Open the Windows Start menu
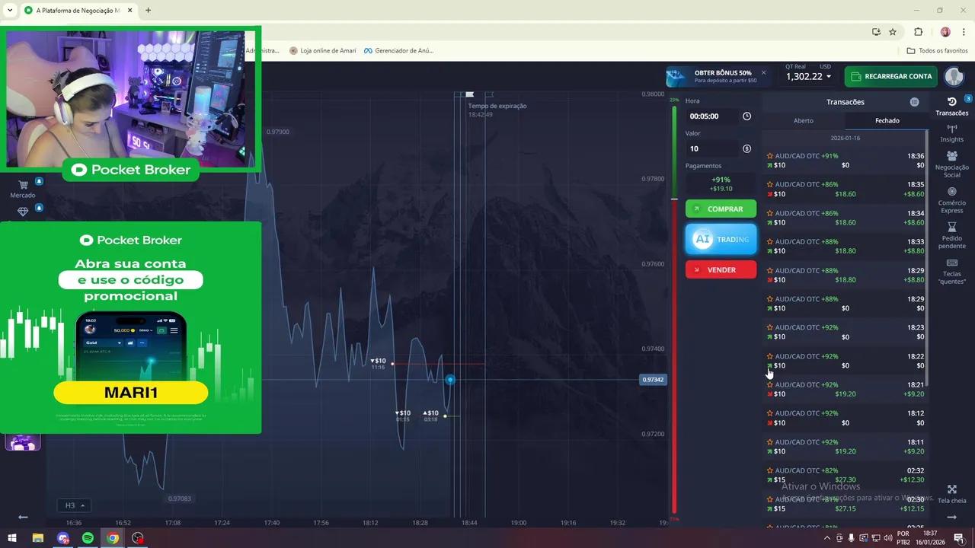Image resolution: width=975 pixels, height=548 pixels. tap(12, 538)
